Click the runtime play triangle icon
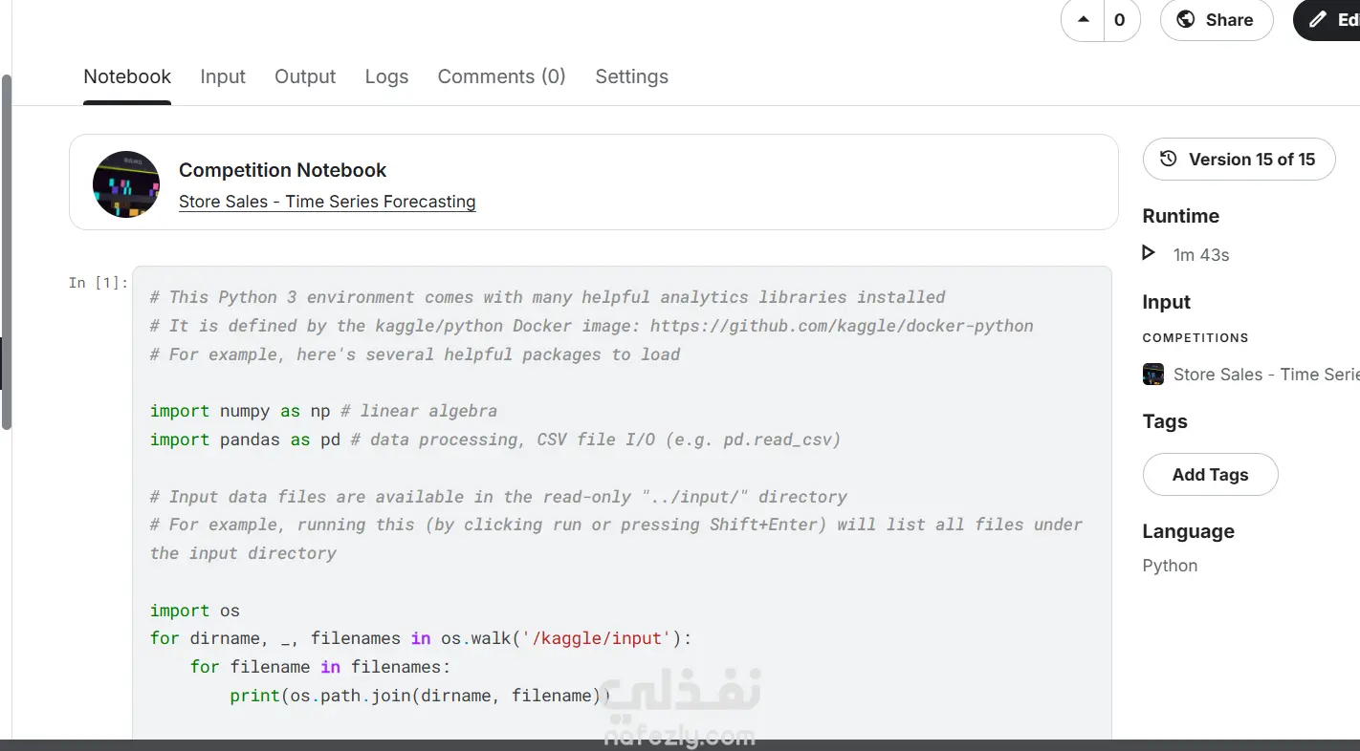This screenshot has width=1360, height=751. pos(1149,253)
